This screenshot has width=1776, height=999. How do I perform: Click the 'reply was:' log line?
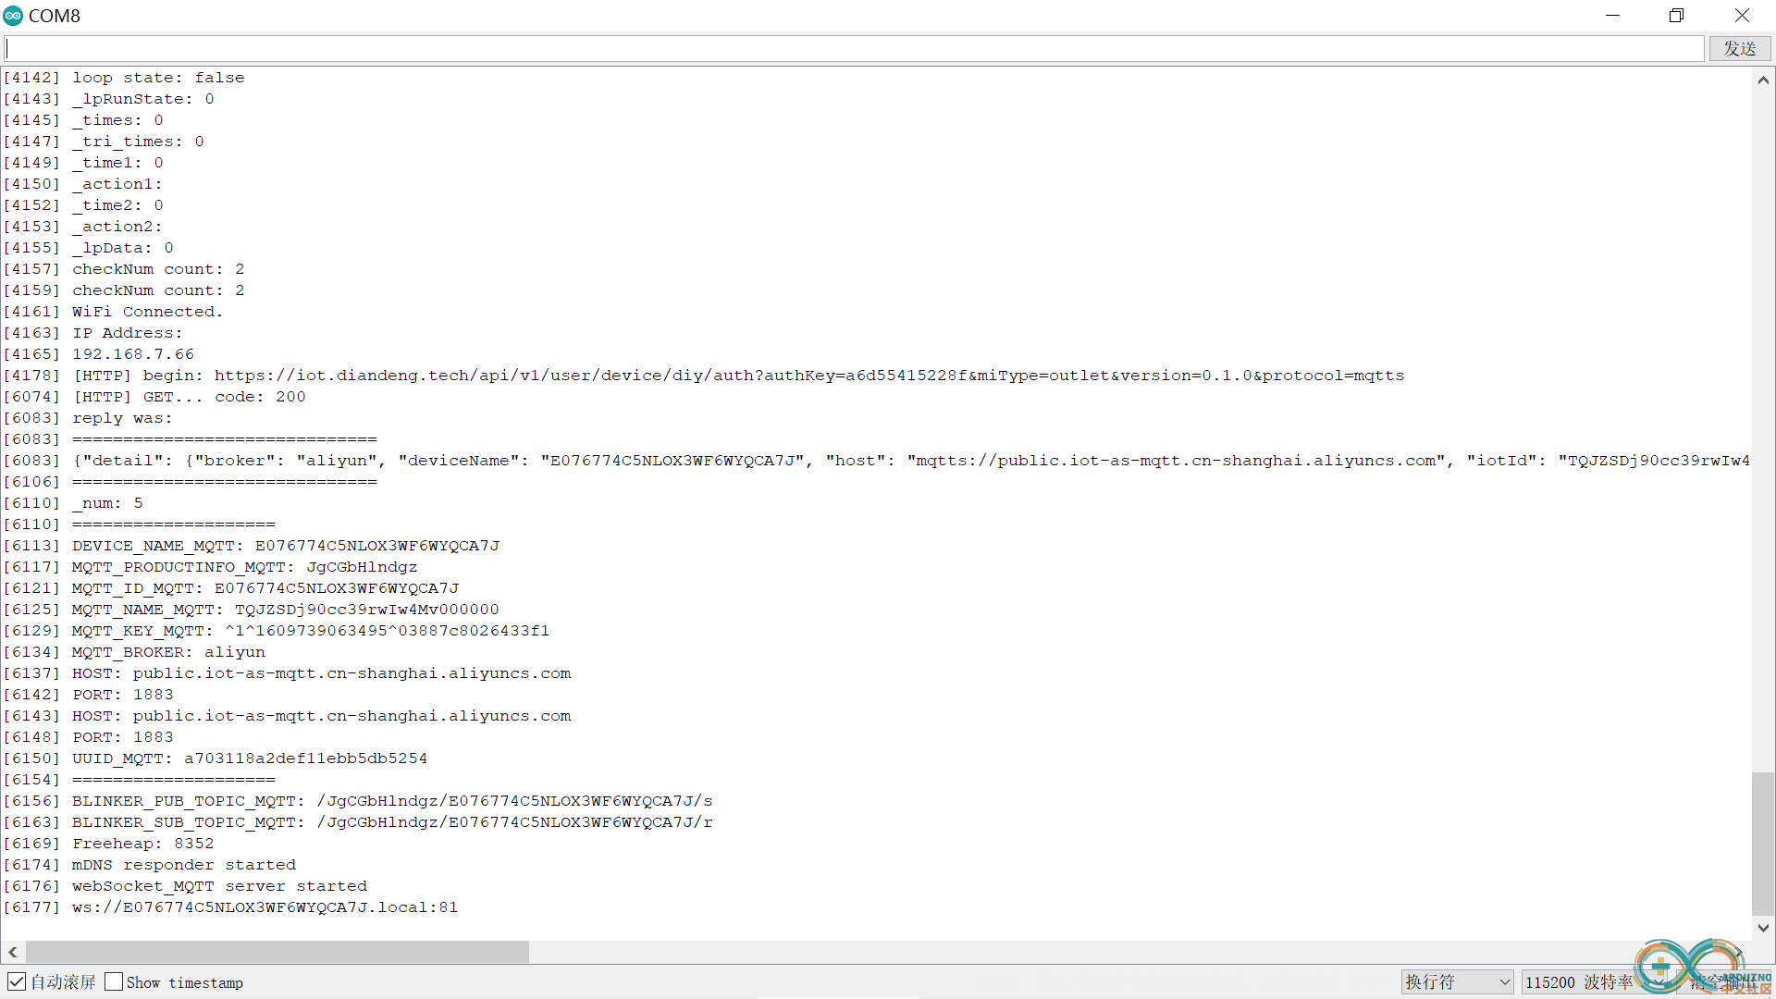click(x=88, y=418)
